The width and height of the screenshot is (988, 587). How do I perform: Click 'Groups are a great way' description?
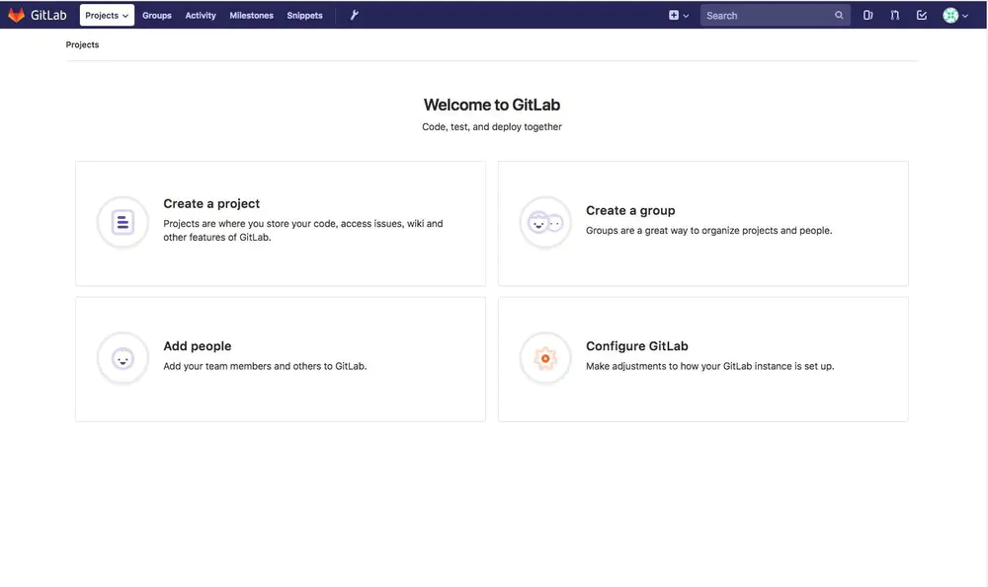click(x=708, y=230)
